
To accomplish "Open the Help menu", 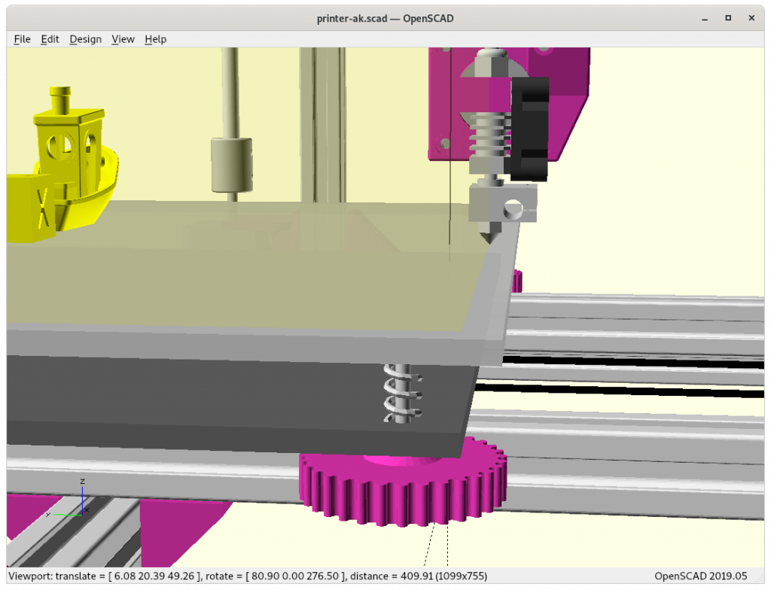I will [155, 39].
